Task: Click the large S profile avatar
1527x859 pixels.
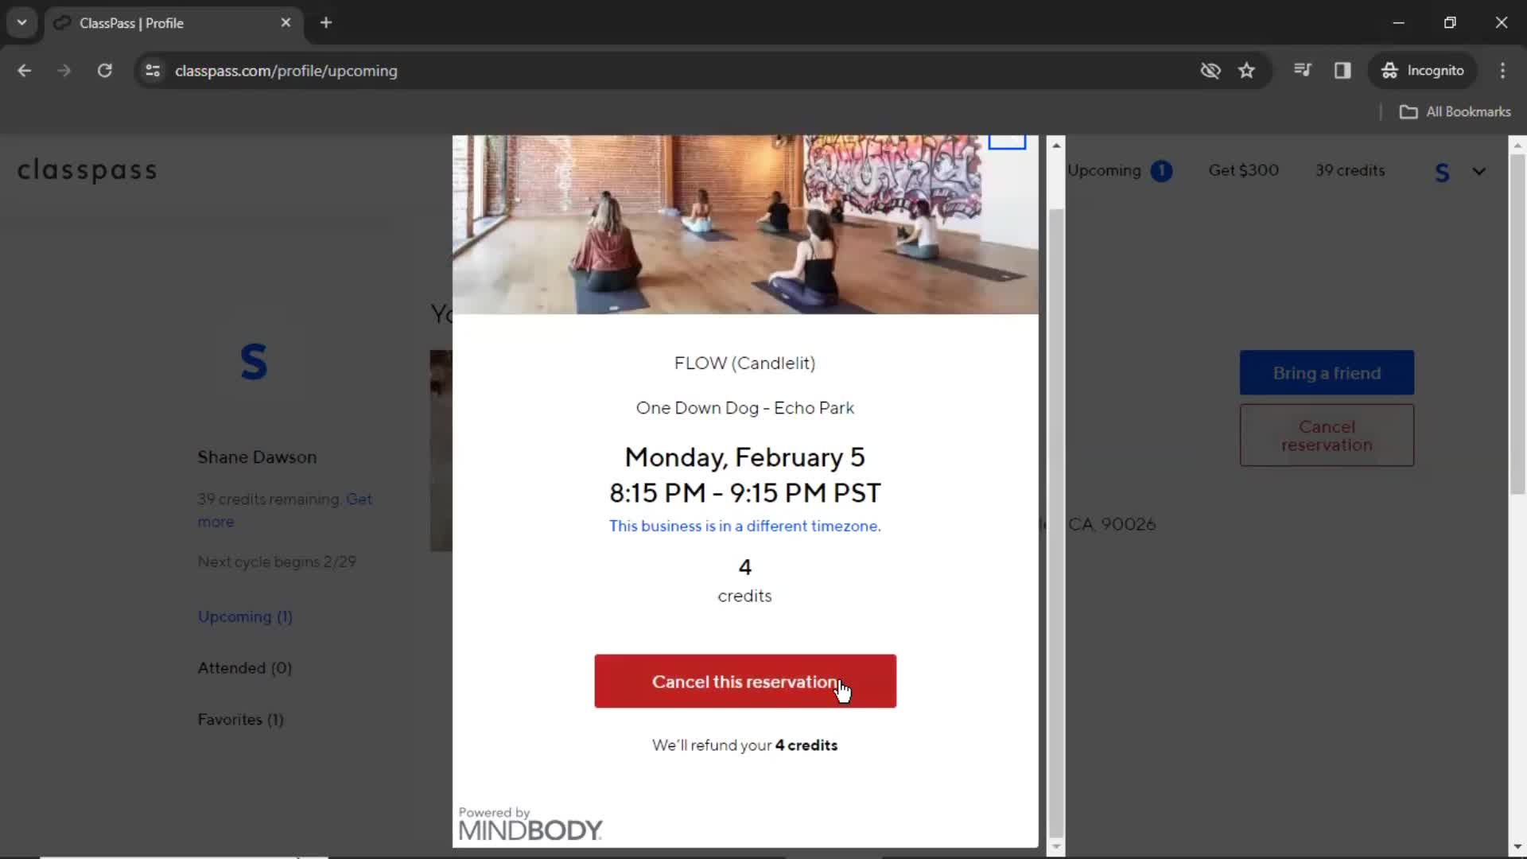Action: pos(254,362)
